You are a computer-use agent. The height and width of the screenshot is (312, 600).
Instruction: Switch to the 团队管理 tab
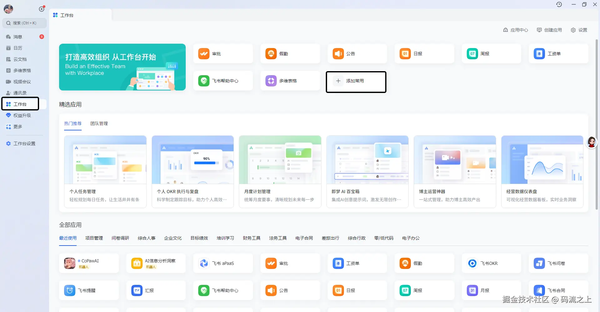[99, 124]
